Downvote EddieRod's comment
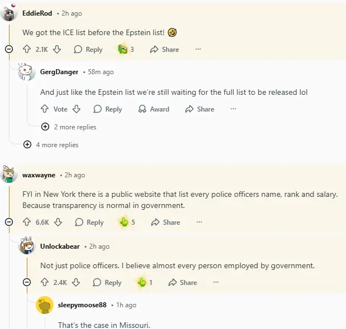Screen dimensions: 346x329 click(57, 50)
